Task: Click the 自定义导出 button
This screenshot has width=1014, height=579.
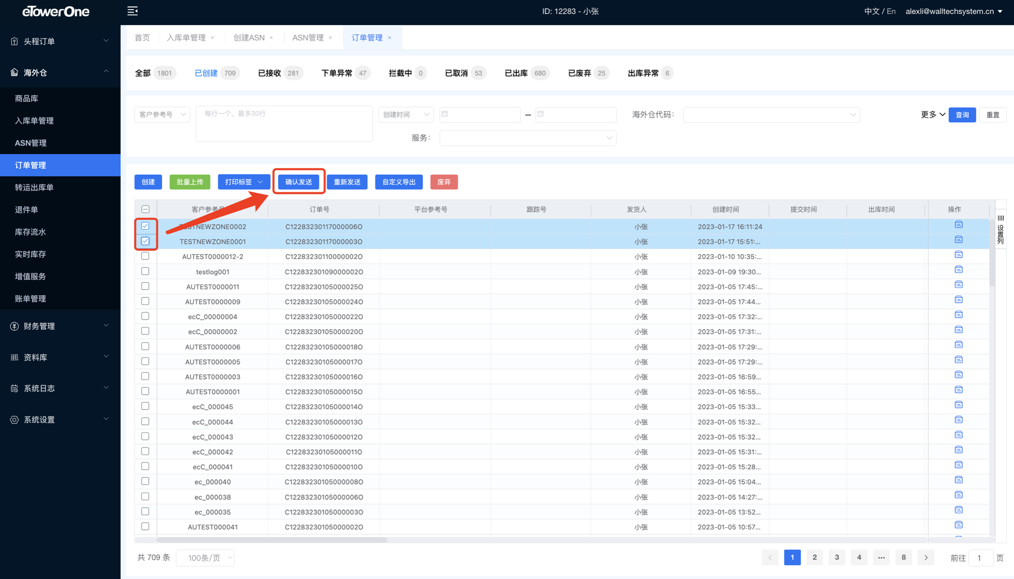Action: pyautogui.click(x=399, y=182)
